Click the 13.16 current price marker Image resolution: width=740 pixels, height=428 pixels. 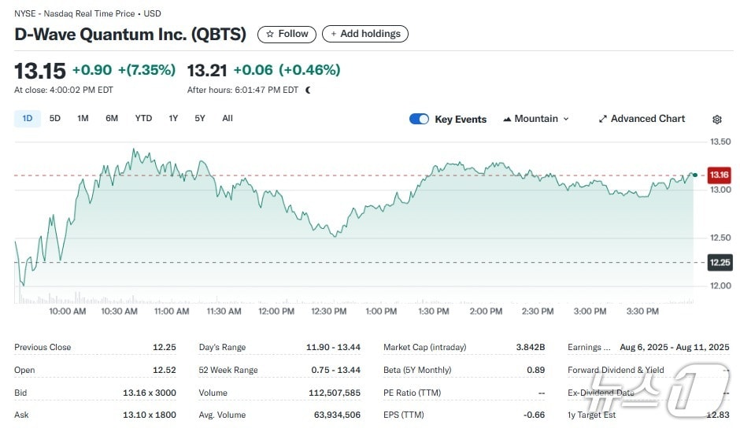coord(718,175)
